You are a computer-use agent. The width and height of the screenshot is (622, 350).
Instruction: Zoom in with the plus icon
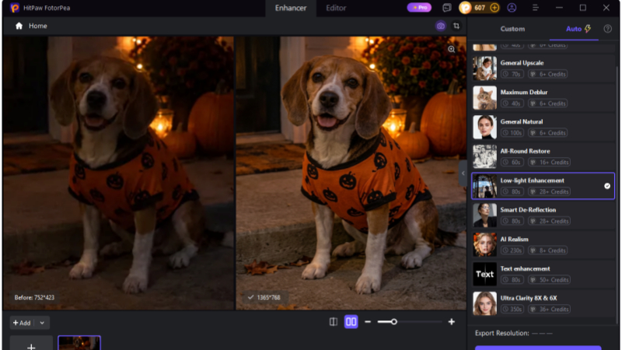pyautogui.click(x=452, y=322)
